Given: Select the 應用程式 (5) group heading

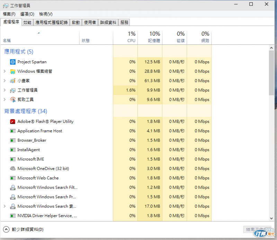Looking at the screenshot, I should 19,52.
